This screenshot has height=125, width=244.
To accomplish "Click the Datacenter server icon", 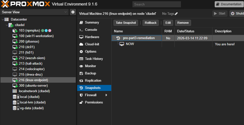I will (x=7, y=20).
